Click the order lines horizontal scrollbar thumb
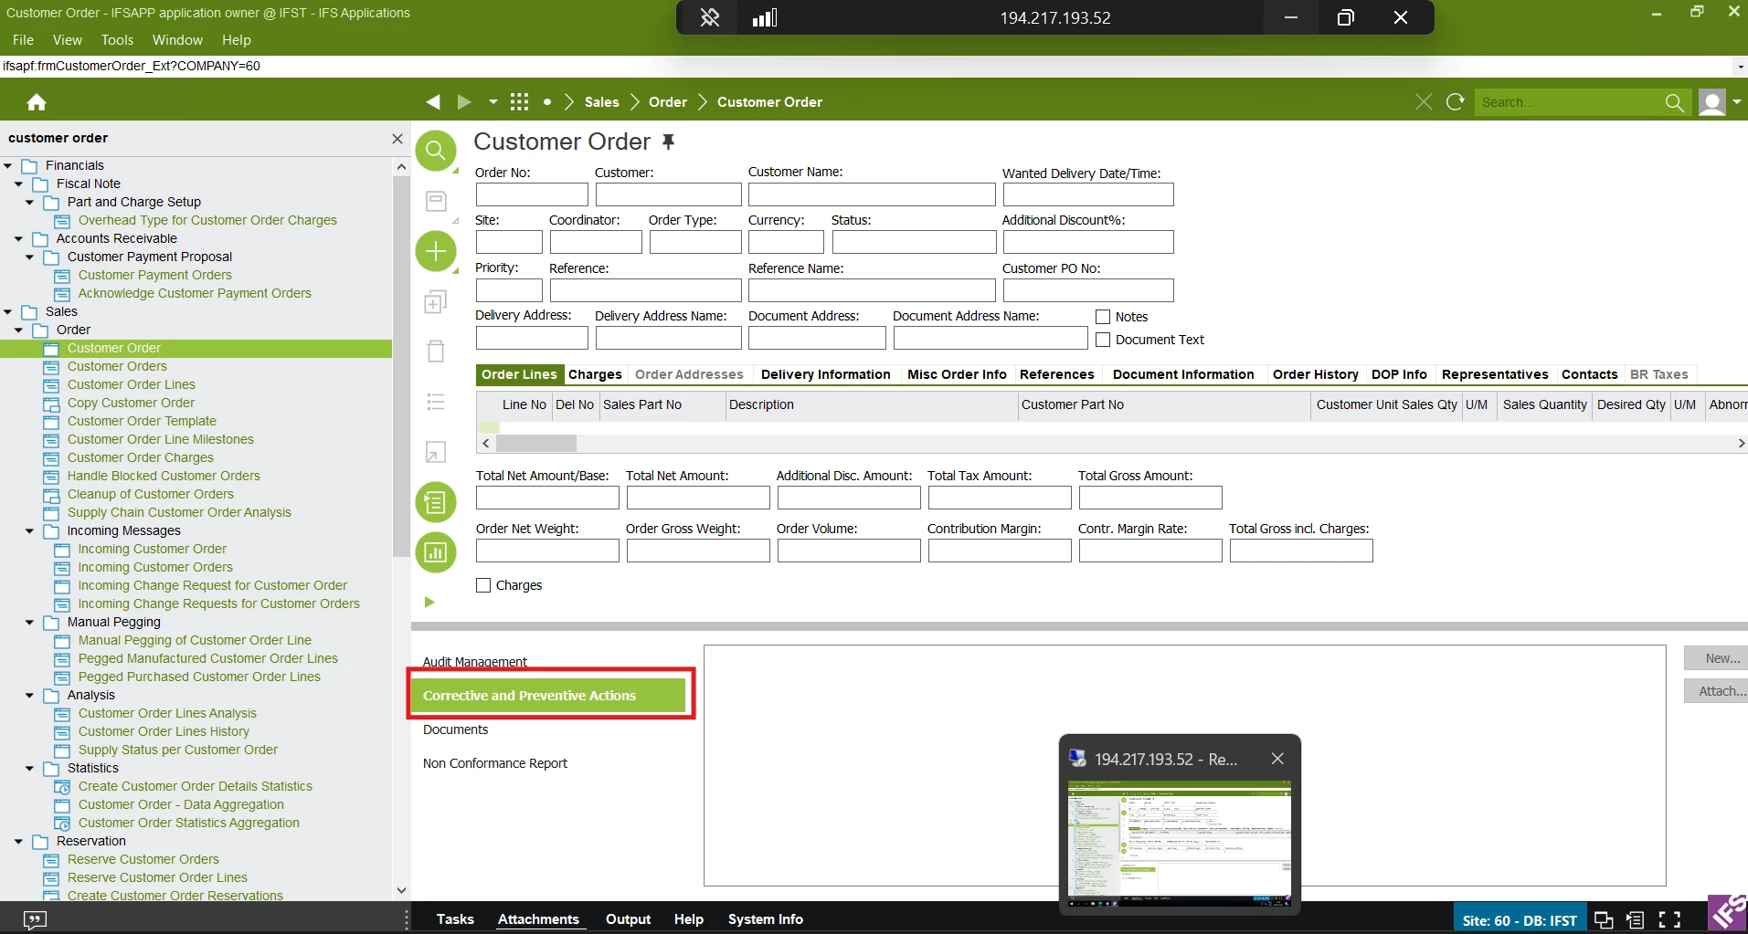Image resolution: width=1748 pixels, height=934 pixels. (535, 444)
